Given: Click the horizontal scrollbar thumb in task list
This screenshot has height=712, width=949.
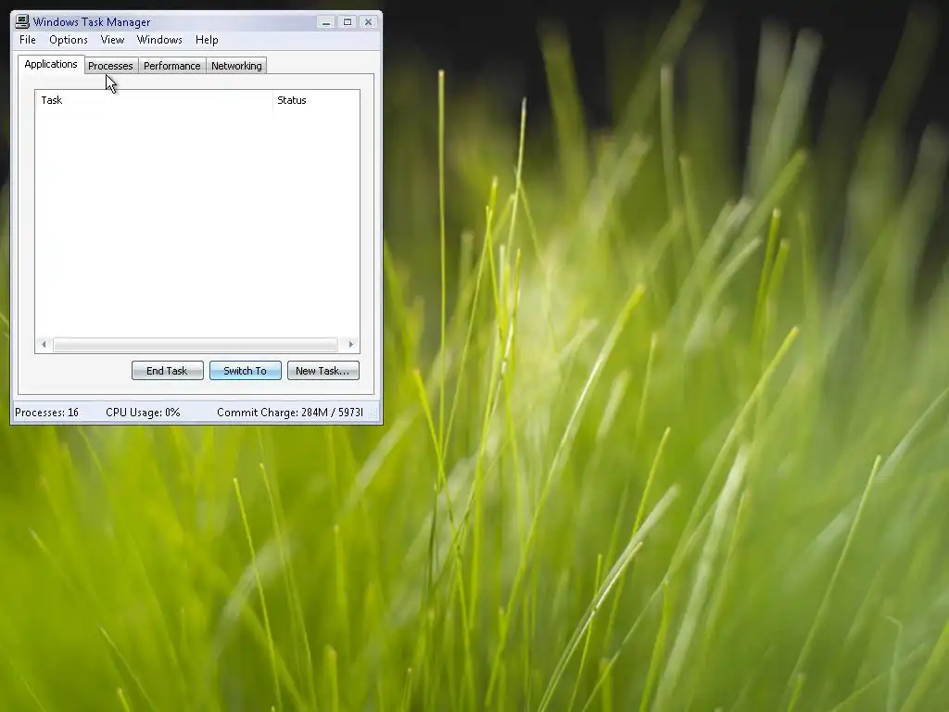Looking at the screenshot, I should [x=195, y=345].
